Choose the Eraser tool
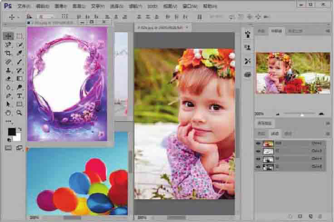 pos(8,79)
